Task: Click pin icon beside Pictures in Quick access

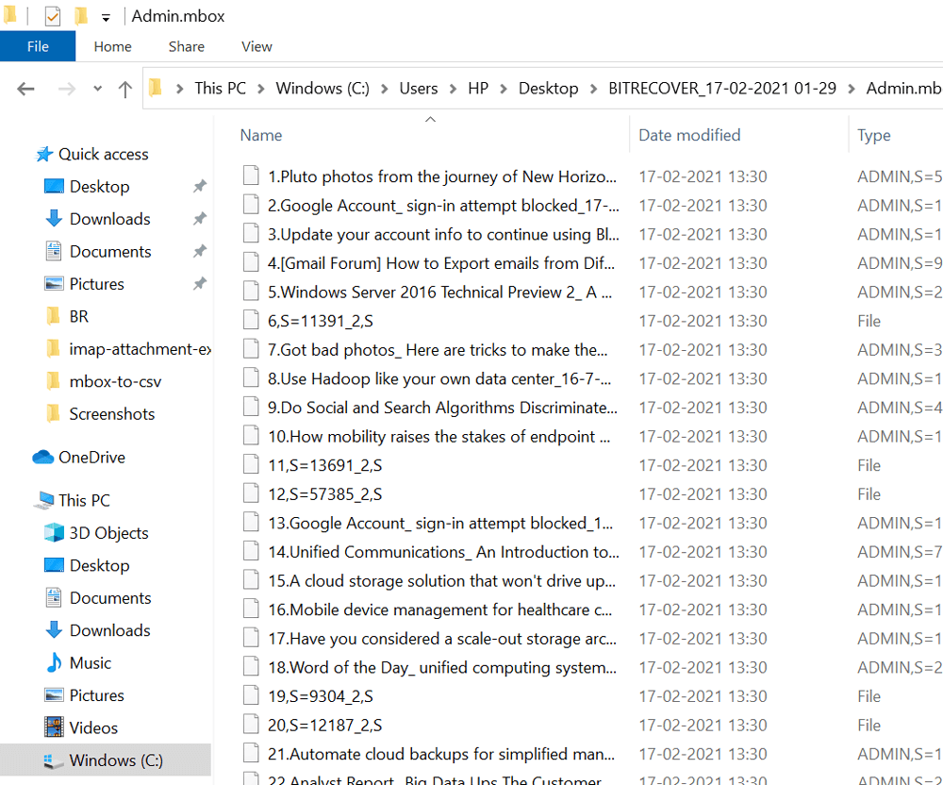Action: click(x=200, y=285)
